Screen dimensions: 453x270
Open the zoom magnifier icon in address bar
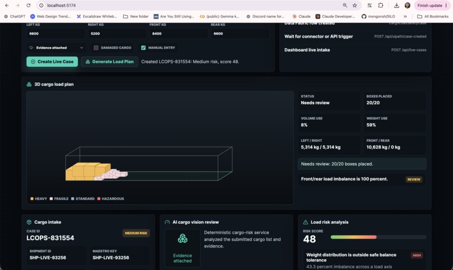coord(345,5)
